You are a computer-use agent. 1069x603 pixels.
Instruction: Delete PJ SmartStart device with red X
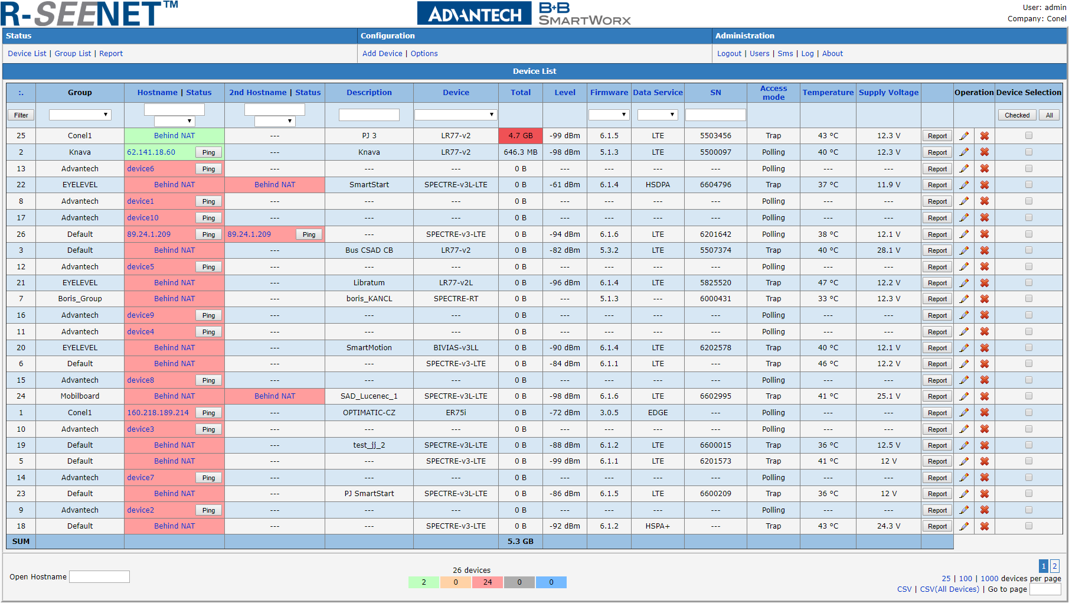(985, 494)
